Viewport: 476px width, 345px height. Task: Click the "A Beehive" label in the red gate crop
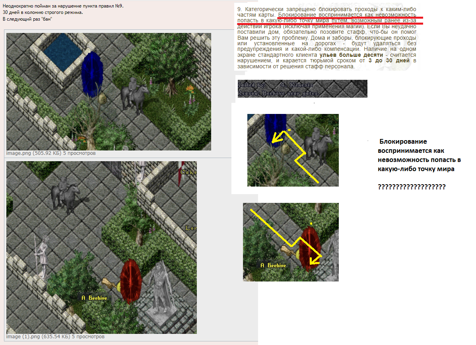[273, 265]
